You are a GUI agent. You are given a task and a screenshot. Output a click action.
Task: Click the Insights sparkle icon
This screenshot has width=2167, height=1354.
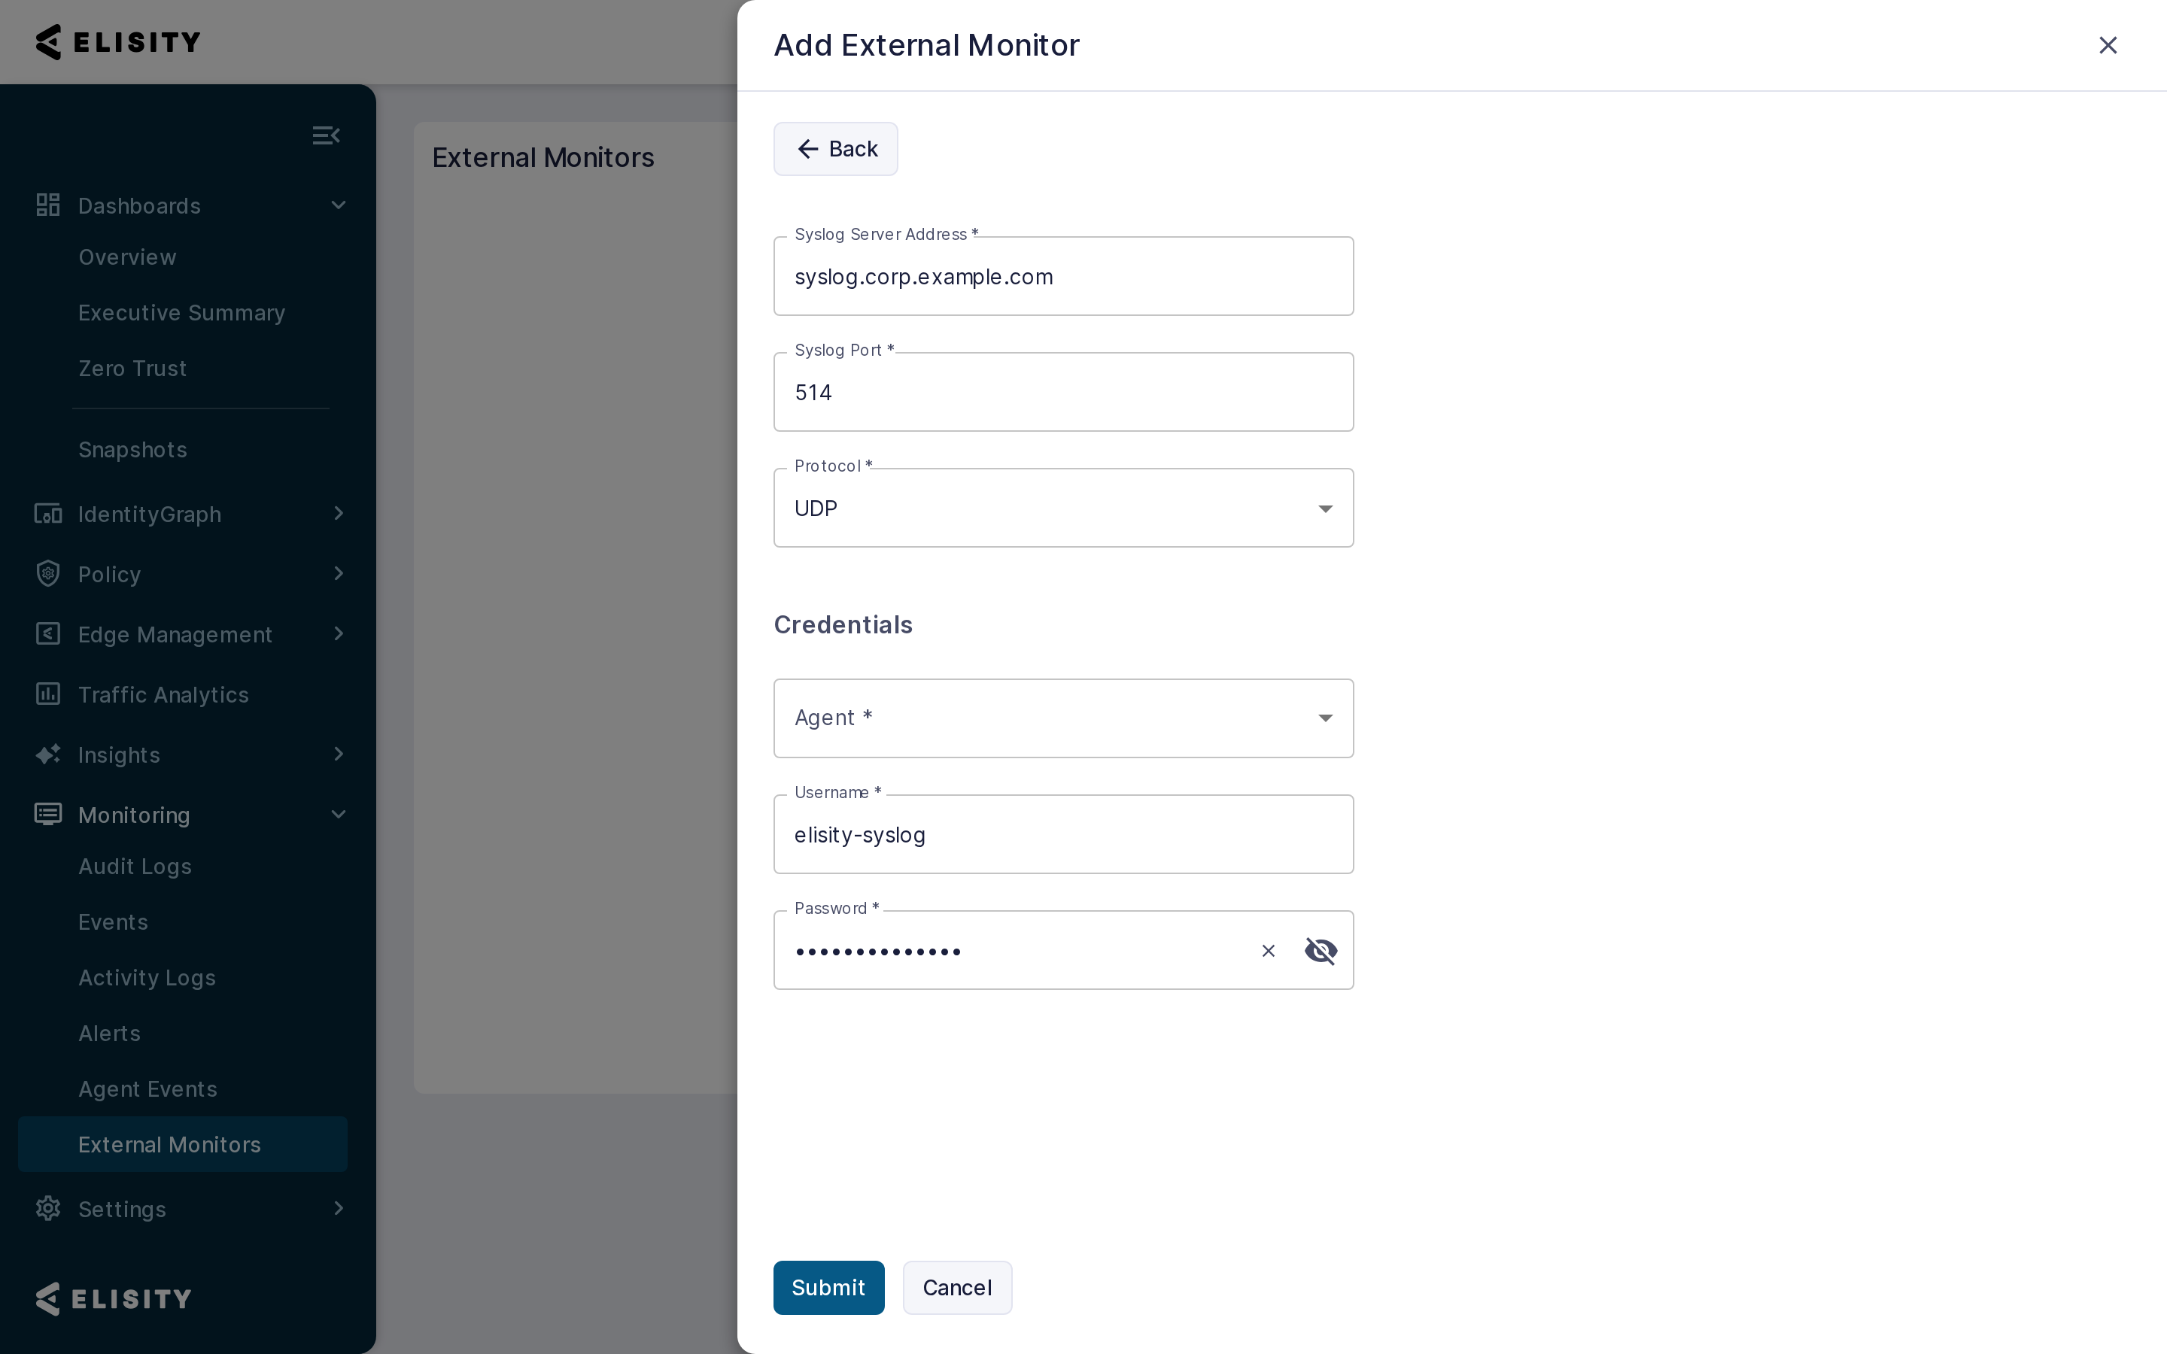click(47, 754)
